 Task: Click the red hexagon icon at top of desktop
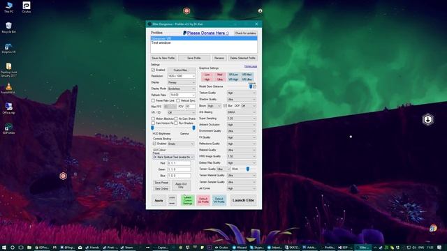pos(186,11)
